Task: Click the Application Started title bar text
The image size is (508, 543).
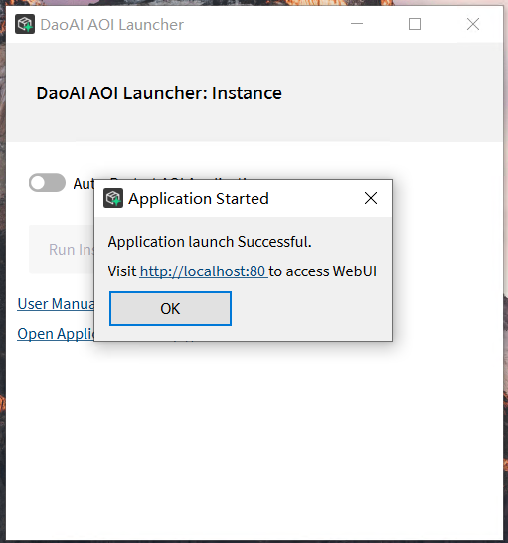Action: (x=199, y=199)
